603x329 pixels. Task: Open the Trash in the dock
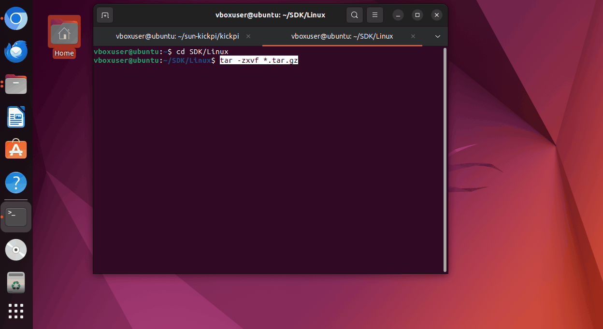(x=16, y=283)
